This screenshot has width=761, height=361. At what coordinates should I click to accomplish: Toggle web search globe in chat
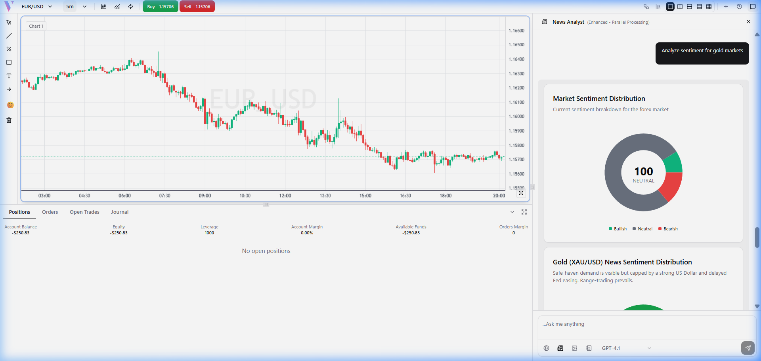tap(546, 348)
